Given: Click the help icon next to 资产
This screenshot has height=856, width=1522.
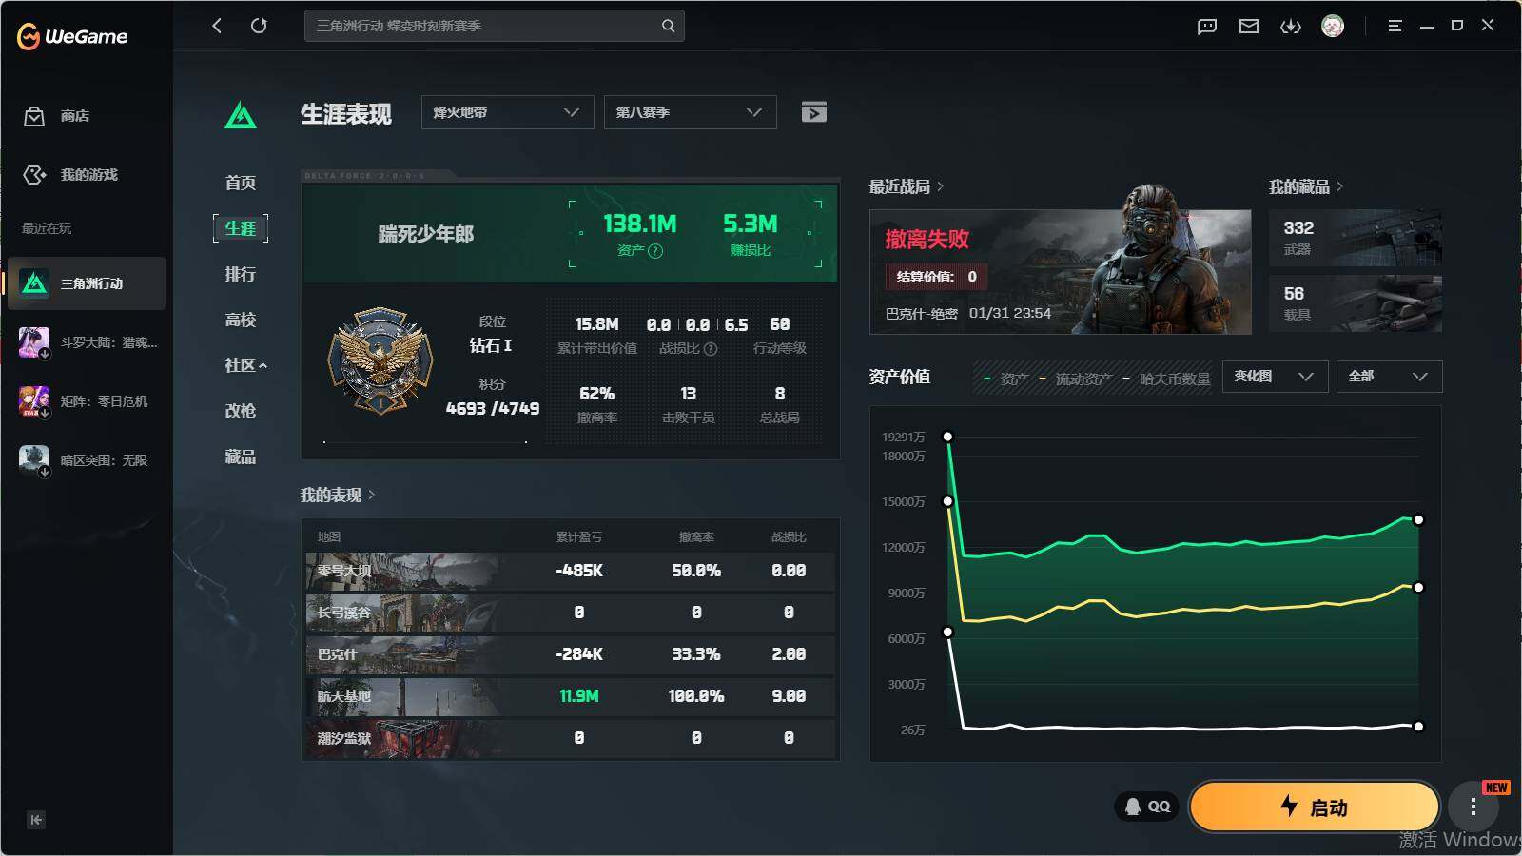Looking at the screenshot, I should coord(655,251).
